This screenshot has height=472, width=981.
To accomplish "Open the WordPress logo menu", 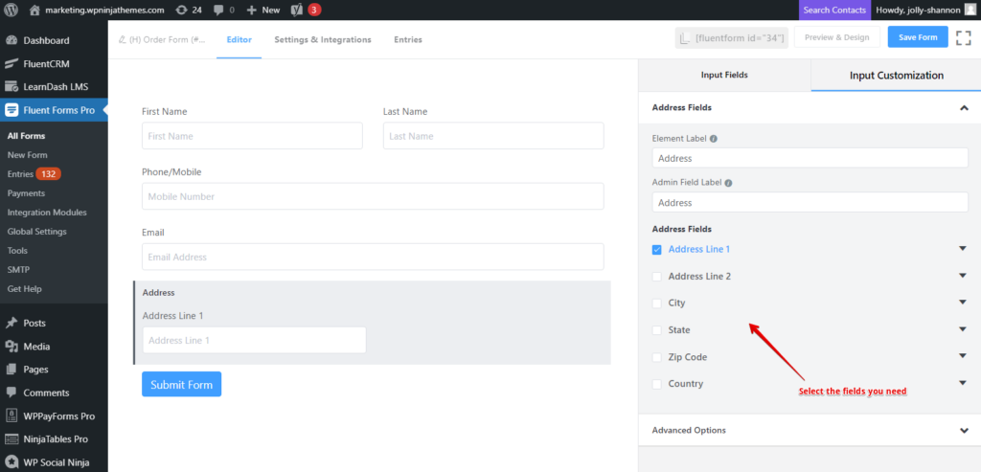I will [x=10, y=10].
